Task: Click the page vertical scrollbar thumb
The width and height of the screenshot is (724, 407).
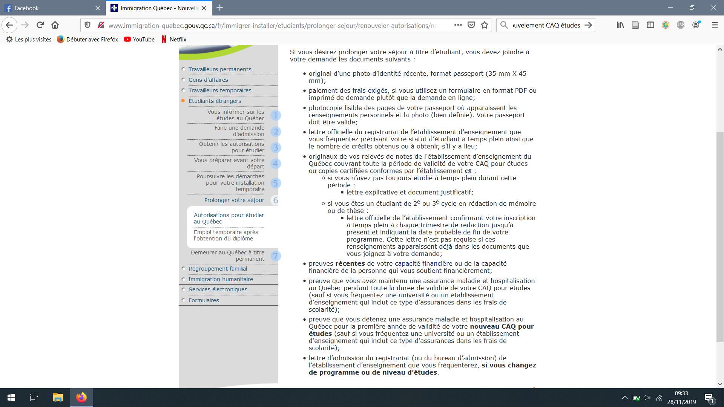Action: click(x=720, y=237)
